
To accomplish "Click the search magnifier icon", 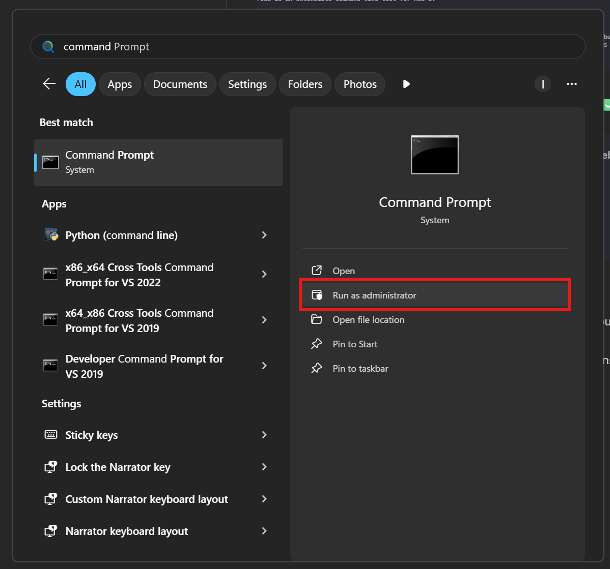I will [48, 47].
